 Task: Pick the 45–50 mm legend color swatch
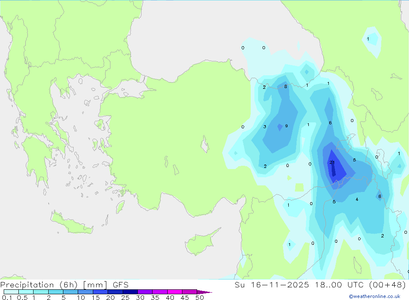tap(190, 292)
